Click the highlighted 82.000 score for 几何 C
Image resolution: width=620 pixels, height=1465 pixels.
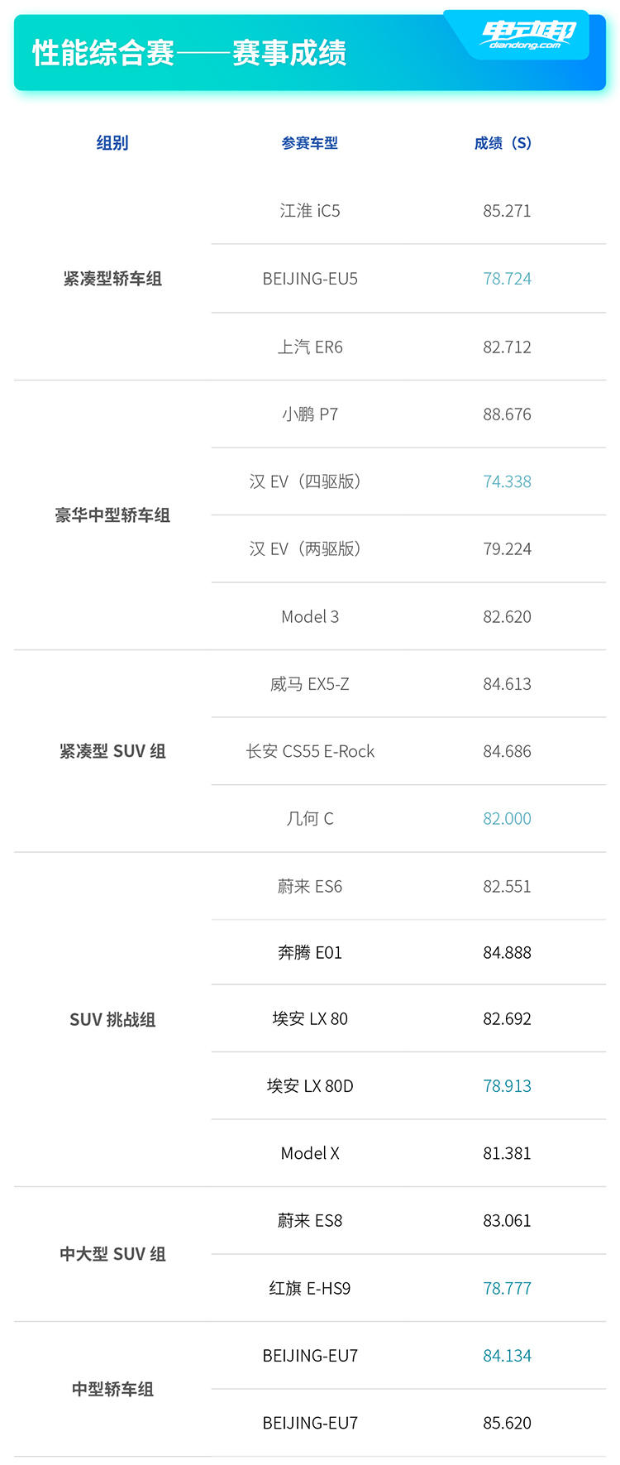point(507,818)
